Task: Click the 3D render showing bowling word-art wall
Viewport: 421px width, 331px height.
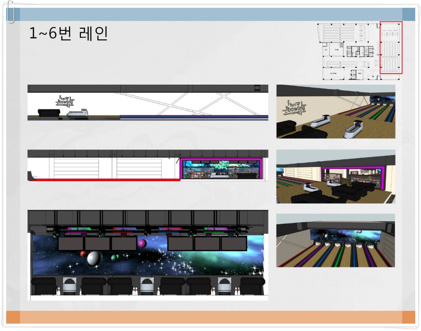Action: [335, 111]
